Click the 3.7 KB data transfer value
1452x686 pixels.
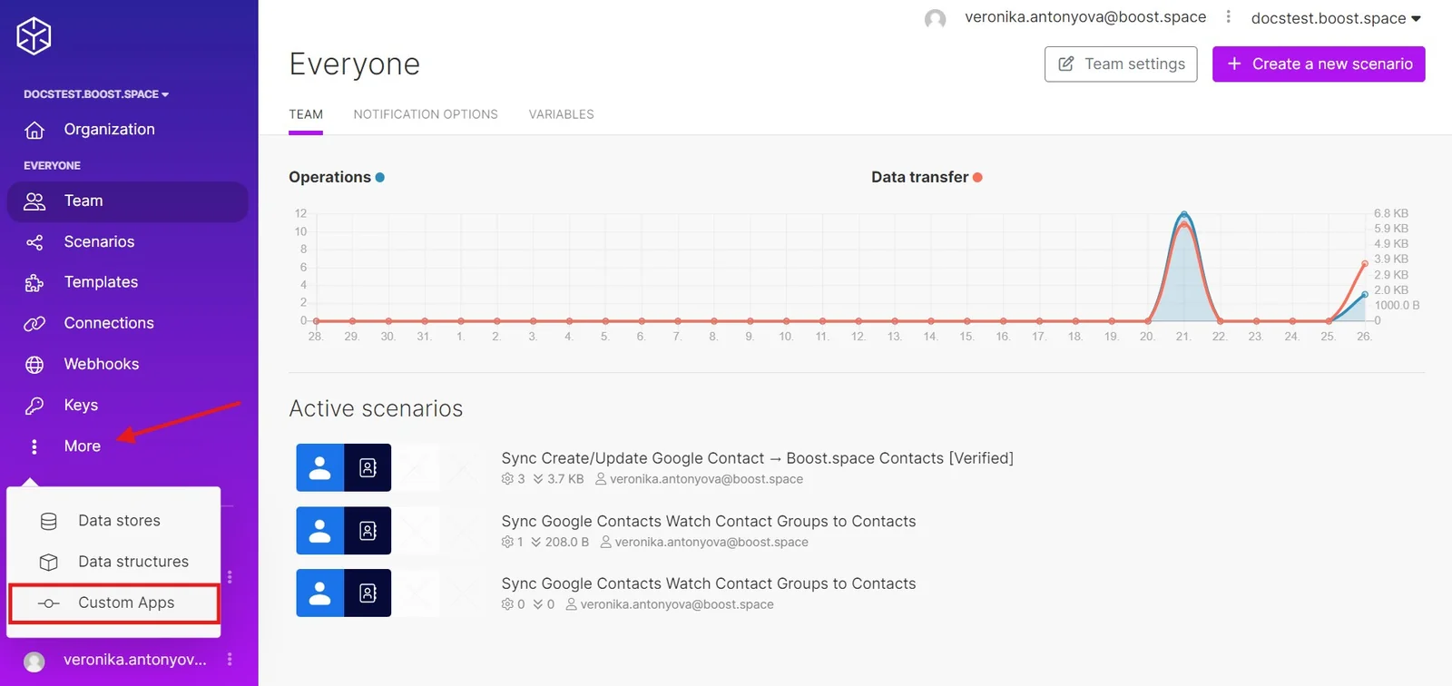click(565, 479)
